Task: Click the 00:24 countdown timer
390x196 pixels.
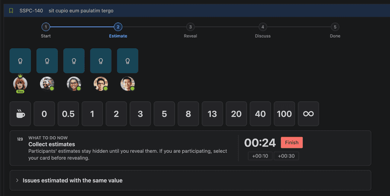Action: pyautogui.click(x=260, y=143)
